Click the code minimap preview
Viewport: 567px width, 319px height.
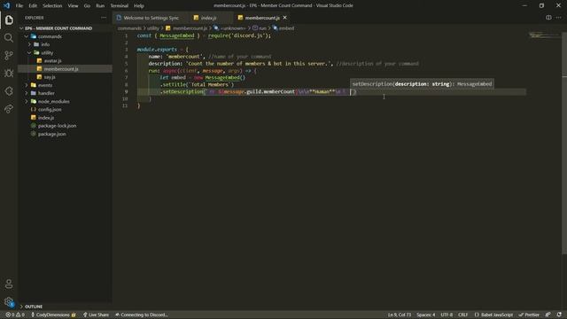544,35
